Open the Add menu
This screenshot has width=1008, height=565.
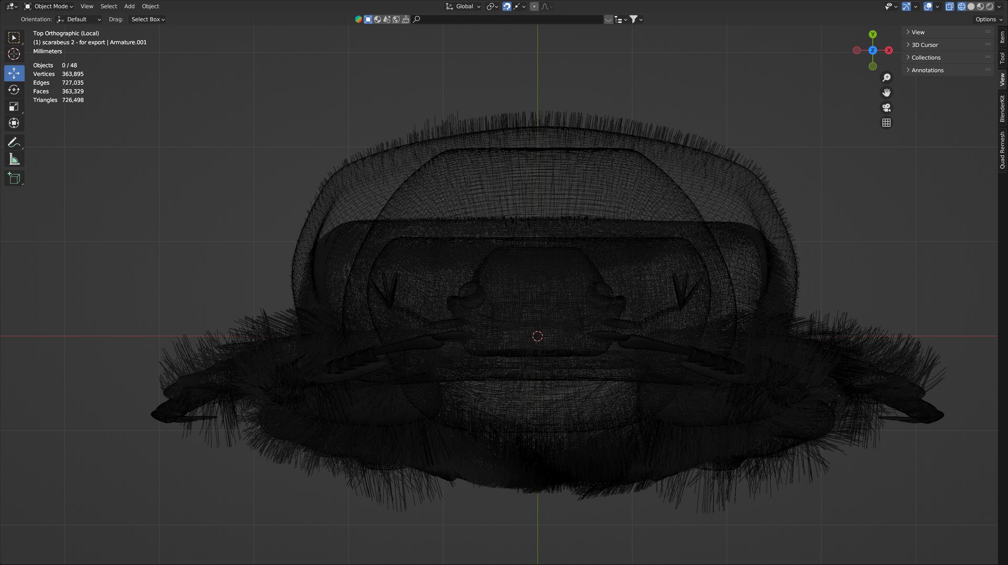(x=129, y=6)
